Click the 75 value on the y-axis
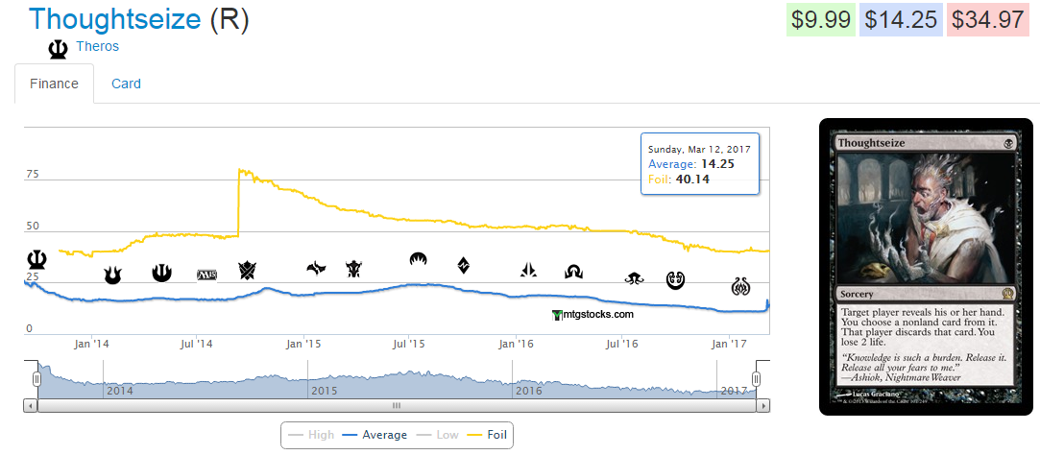Image resolution: width=1040 pixels, height=455 pixels. pos(33,175)
